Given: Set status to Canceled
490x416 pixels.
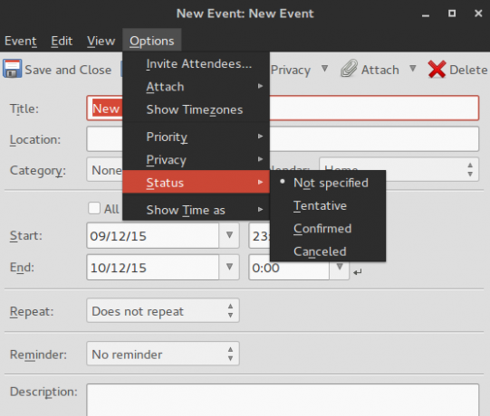Looking at the screenshot, I should [328, 251].
